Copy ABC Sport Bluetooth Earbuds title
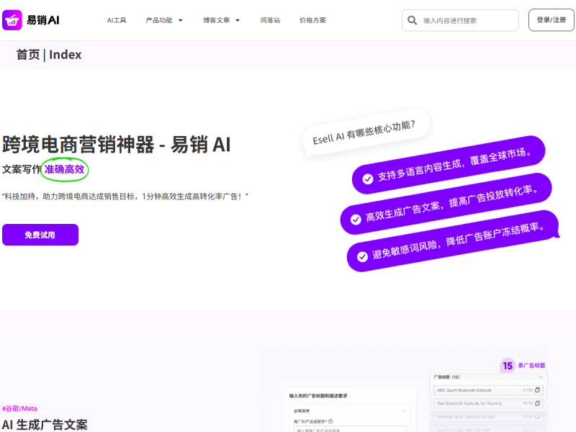This screenshot has height=432, width=576. (x=537, y=390)
